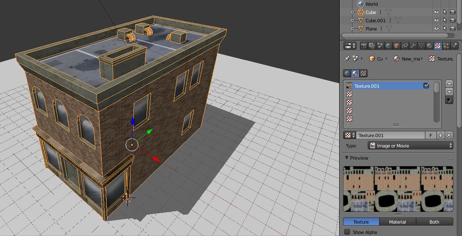The image size is (462, 236).
Task: Move texture slot down with down arrow
Action: click(x=449, y=92)
